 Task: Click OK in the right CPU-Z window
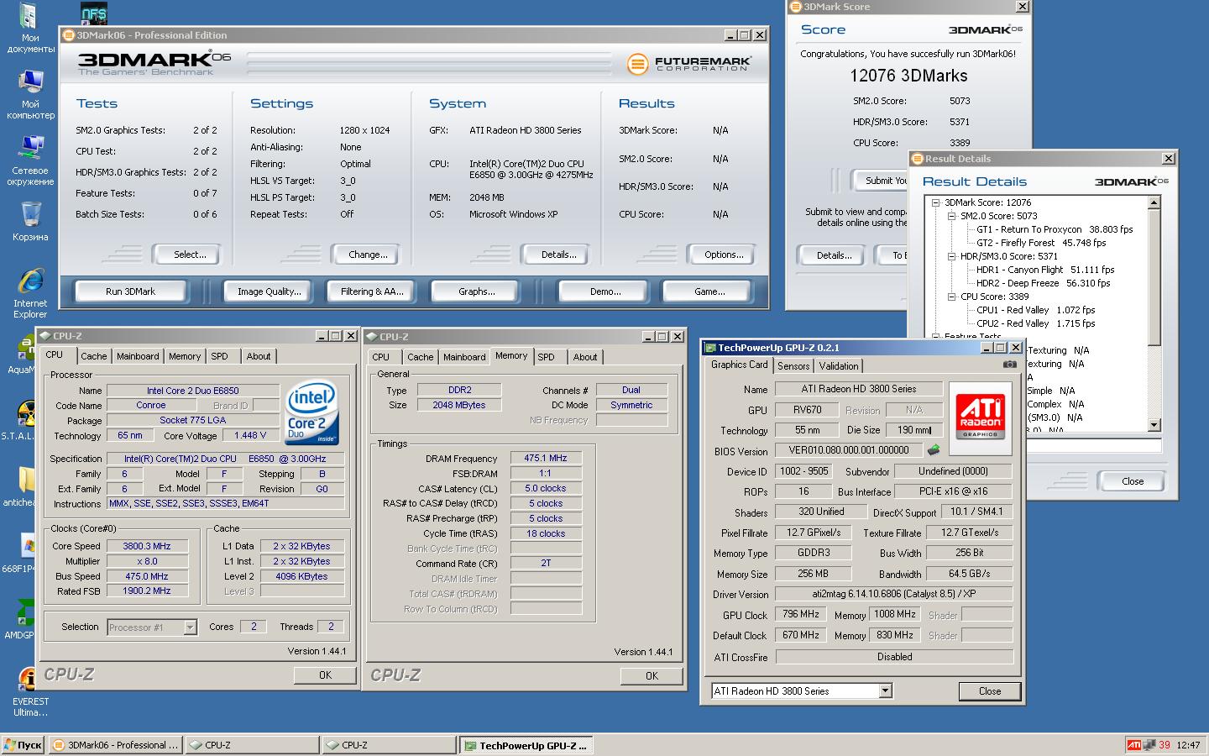point(652,675)
